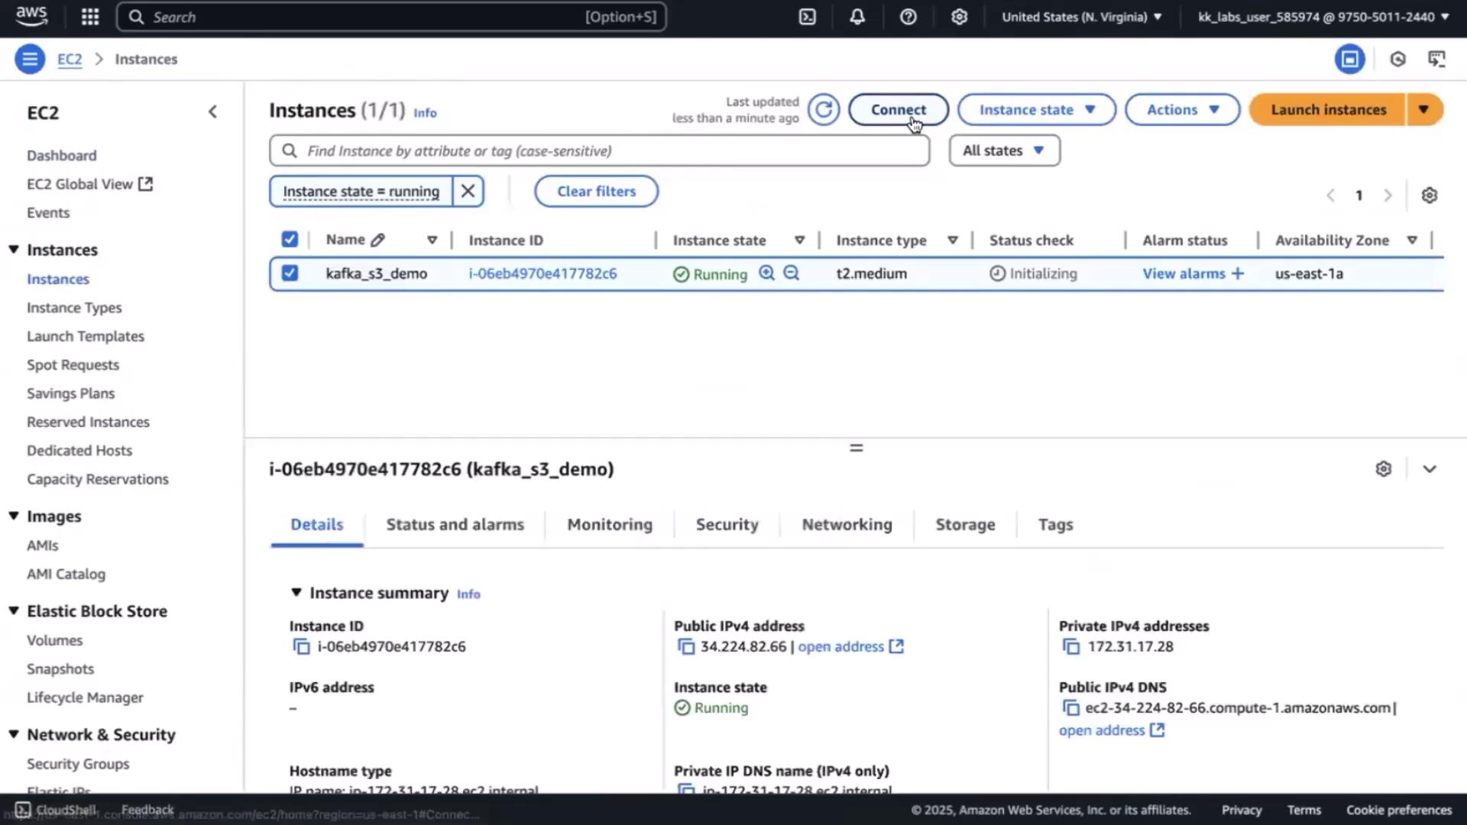Click the Find Instance search field
The width and height of the screenshot is (1467, 825).
599,150
